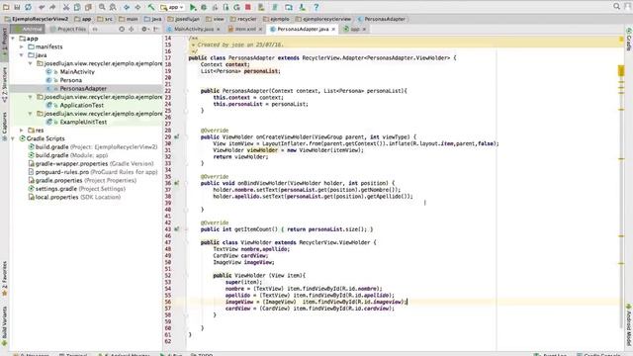This screenshot has width=633, height=356.
Task: Open the Build Variants side tool window
Action: (x=4, y=325)
